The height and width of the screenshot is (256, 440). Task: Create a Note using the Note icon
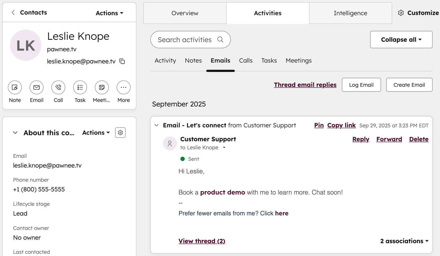coord(15,87)
